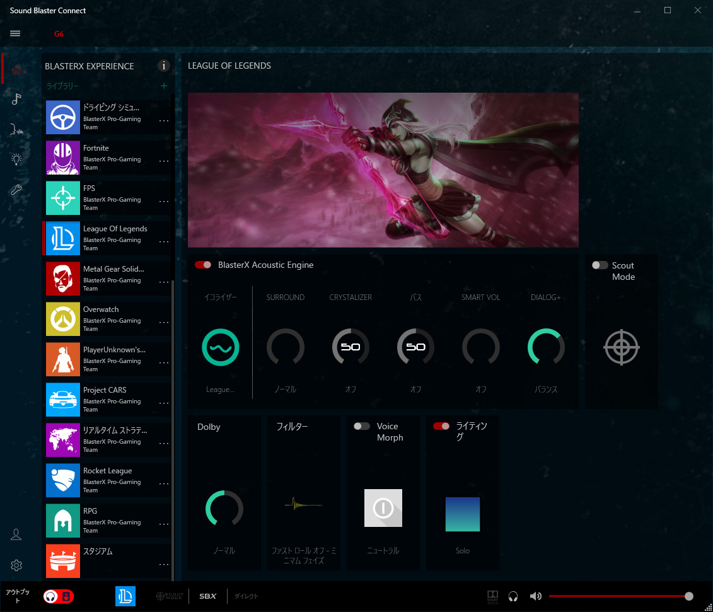This screenshot has width=713, height=612.
Task: Open the voice waveform sidebar icon
Action: pos(16,130)
